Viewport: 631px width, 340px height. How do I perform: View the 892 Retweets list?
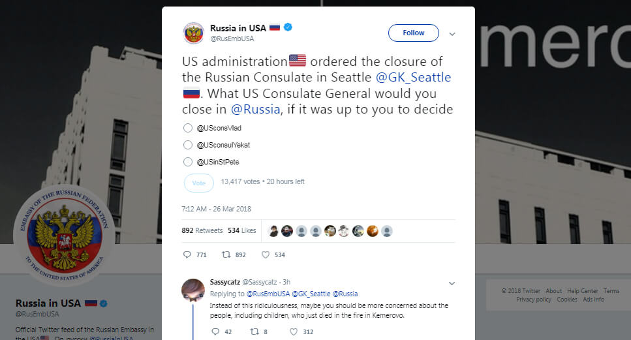[202, 230]
